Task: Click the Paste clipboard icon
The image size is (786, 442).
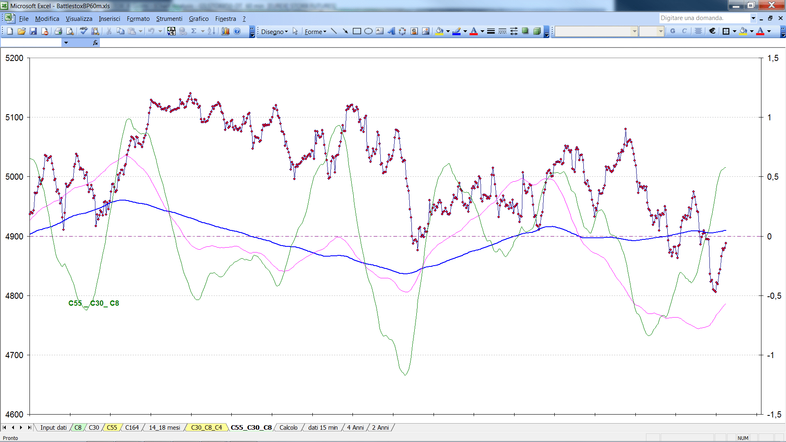Action: 132,31
